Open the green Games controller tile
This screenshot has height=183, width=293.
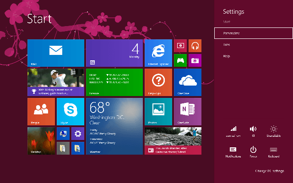[180, 60]
